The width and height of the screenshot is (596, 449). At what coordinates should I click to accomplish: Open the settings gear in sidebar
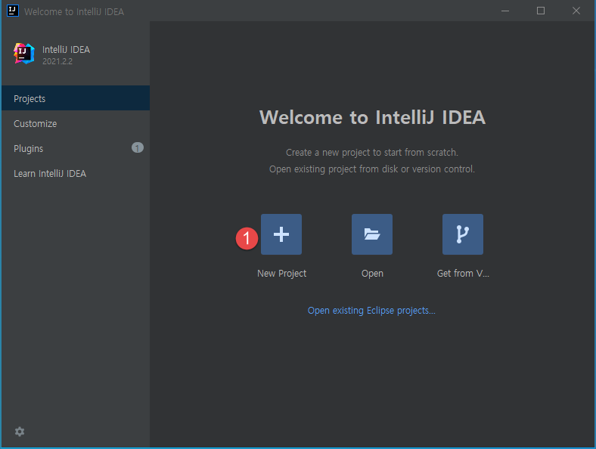click(20, 432)
